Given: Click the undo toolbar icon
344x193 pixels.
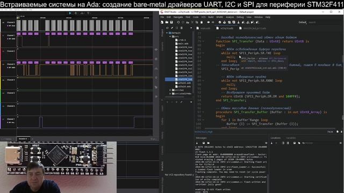Looking at the screenshot, I should click(178, 22).
